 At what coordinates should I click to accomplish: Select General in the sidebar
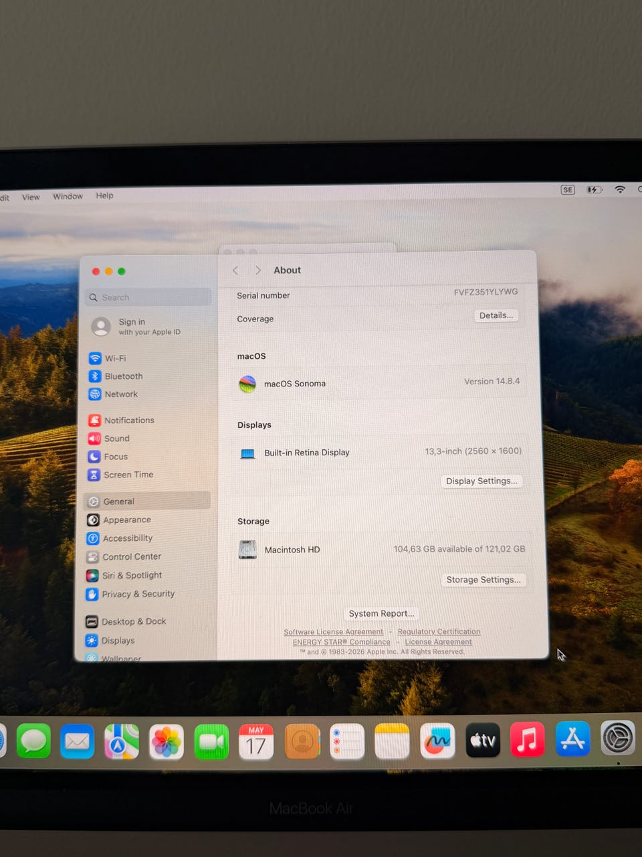[147, 501]
